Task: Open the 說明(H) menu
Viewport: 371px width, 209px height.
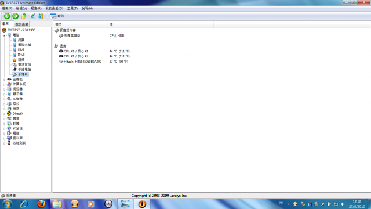Action: pyautogui.click(x=87, y=8)
